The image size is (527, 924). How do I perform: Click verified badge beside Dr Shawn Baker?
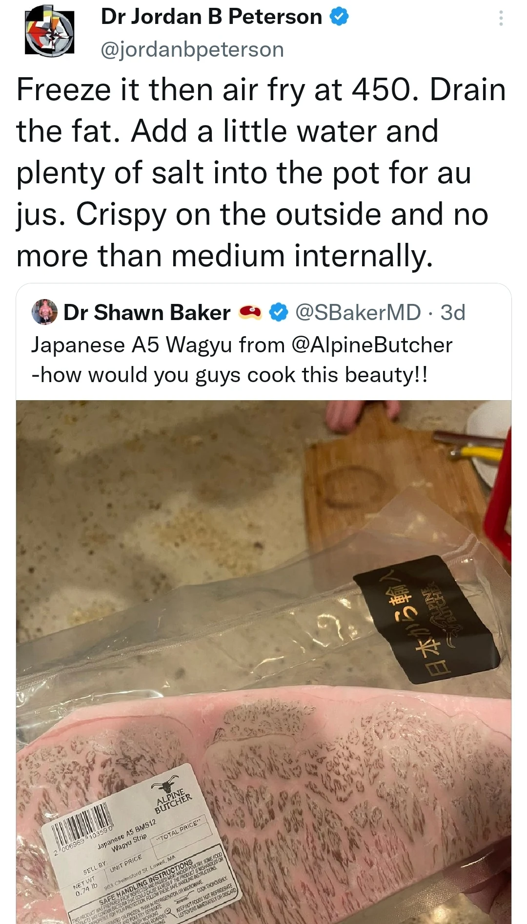click(x=279, y=313)
